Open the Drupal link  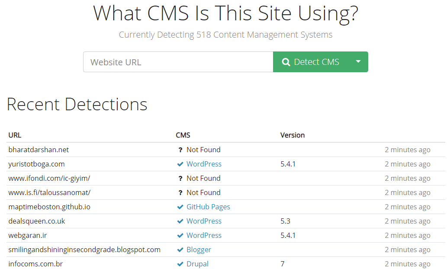click(x=197, y=264)
